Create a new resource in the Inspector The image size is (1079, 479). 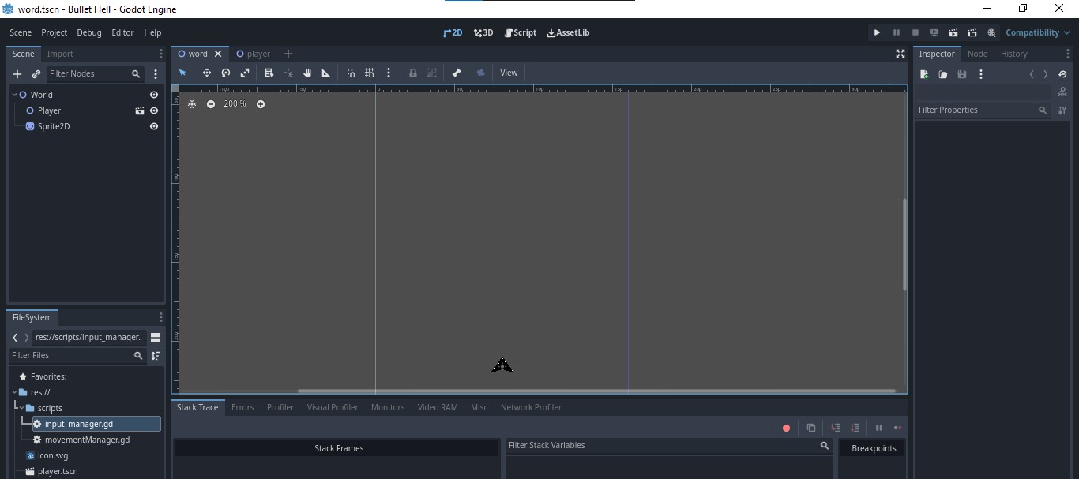[x=923, y=74]
